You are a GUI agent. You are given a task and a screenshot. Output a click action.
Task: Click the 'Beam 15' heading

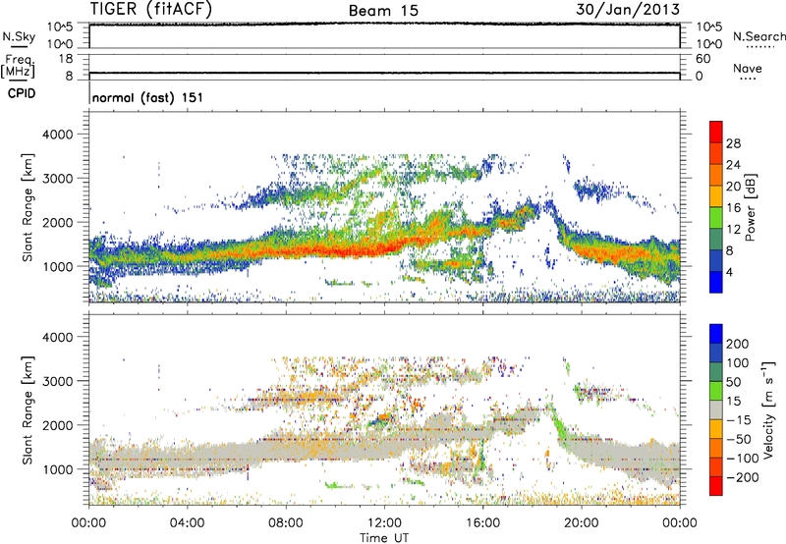383,11
